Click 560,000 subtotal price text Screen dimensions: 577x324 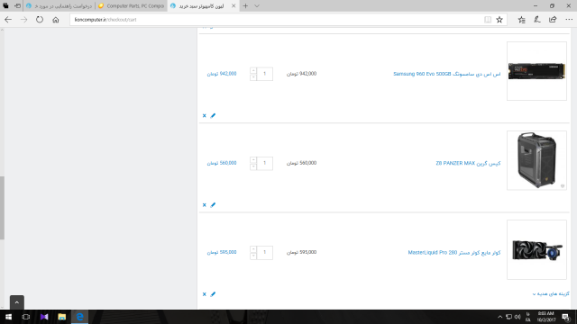222,163
